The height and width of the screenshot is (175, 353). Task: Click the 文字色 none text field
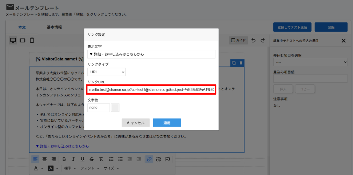click(x=99, y=108)
